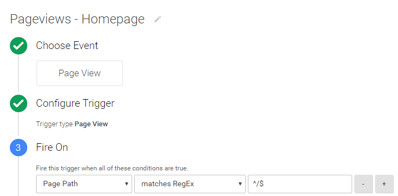Click the Page View label text
Viewport: 398px width, 196px height.
(80, 73)
